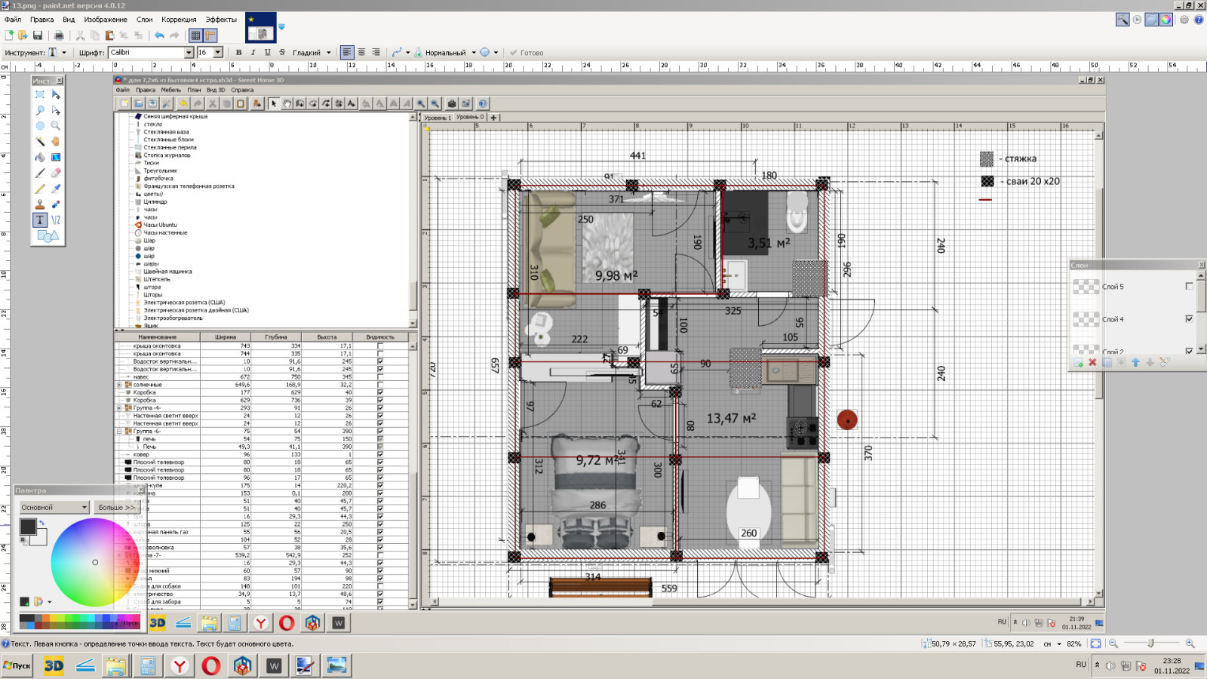Viewport: 1207px width, 679px height.
Task: Activate the Clone Stamp tool
Action: pyautogui.click(x=40, y=204)
